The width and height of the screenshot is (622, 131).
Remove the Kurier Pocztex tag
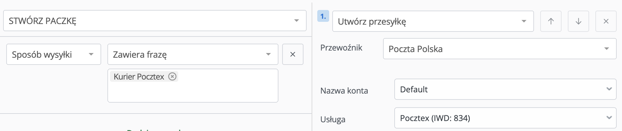172,76
